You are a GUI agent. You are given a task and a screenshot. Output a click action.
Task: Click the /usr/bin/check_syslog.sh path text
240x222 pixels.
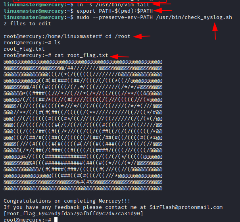click(194, 17)
